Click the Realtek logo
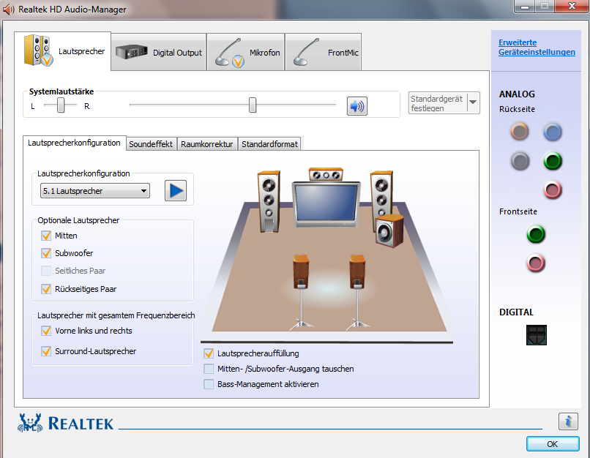Screen dimensions: 590x458 [x=65, y=423]
